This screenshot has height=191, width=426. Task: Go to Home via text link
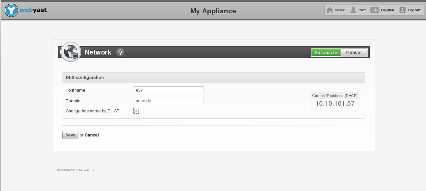[x=340, y=10]
